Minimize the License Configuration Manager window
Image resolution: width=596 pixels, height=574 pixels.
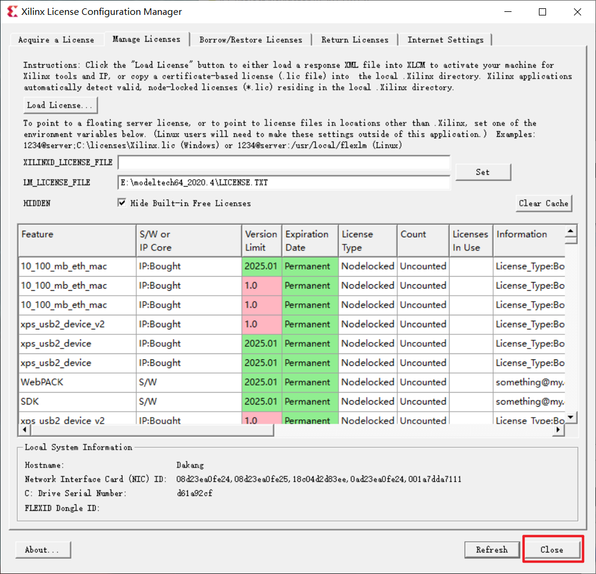coord(508,12)
